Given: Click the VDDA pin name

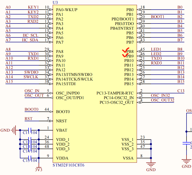Looking at the screenshot, I should tap(62, 158).
